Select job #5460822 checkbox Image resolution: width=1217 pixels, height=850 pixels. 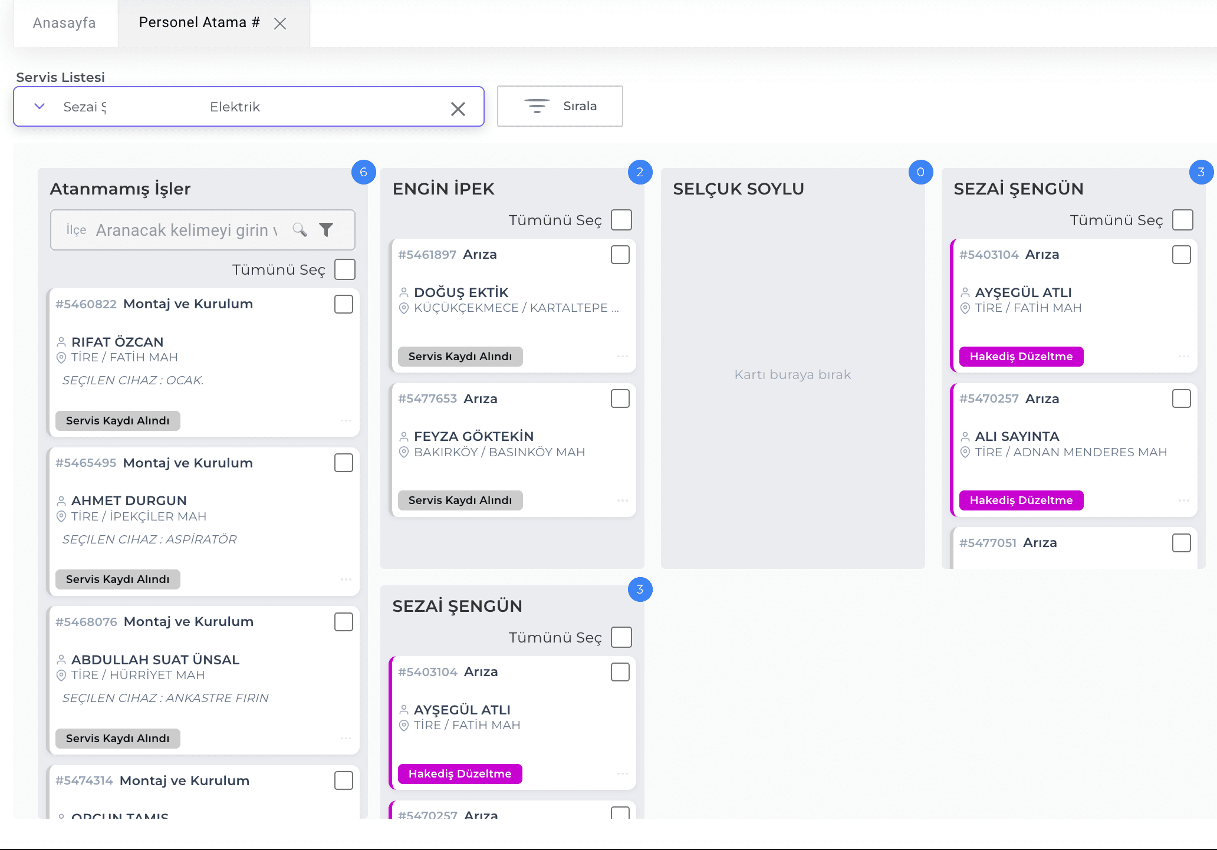[x=344, y=304]
